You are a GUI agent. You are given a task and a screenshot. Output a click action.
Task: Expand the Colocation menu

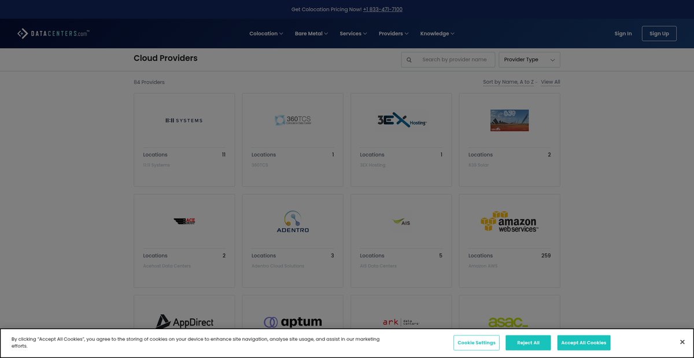266,33
